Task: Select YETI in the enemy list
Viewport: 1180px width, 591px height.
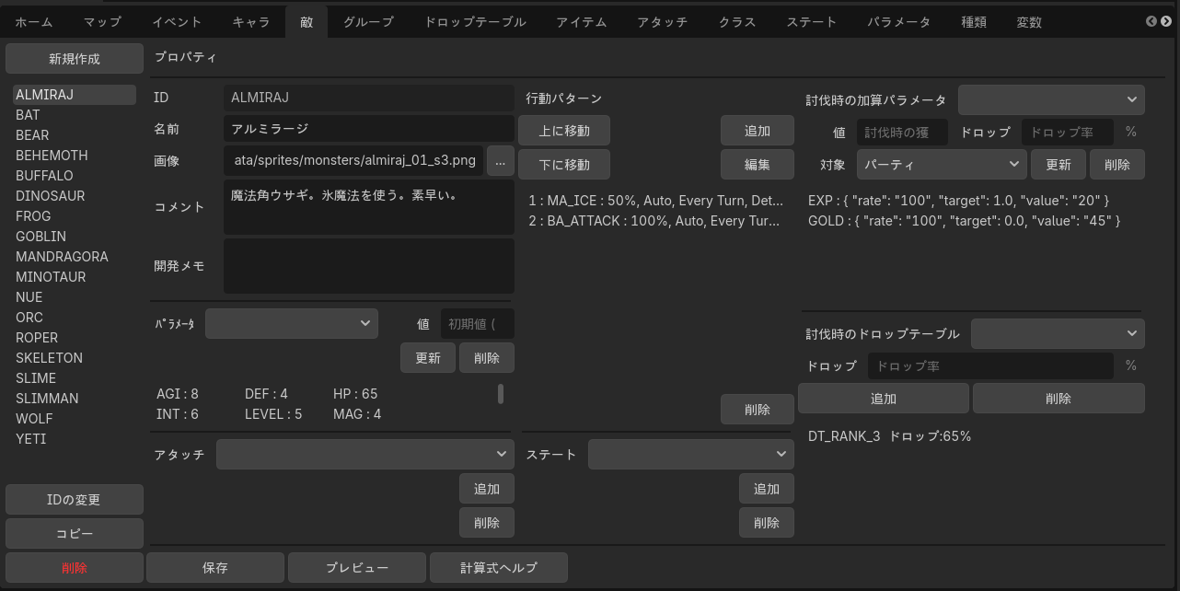Action: click(74, 439)
